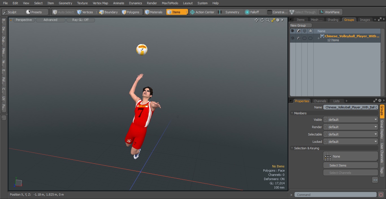Check the first box in the group row

(x=304, y=38)
